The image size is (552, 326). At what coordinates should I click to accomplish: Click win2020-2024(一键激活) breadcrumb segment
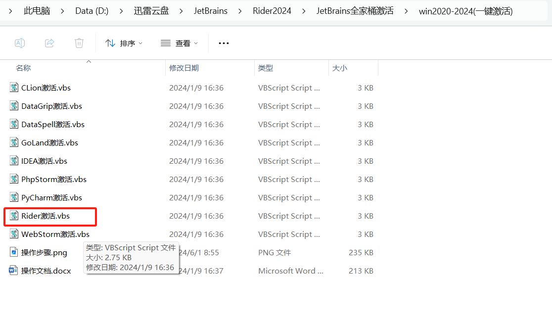[466, 11]
